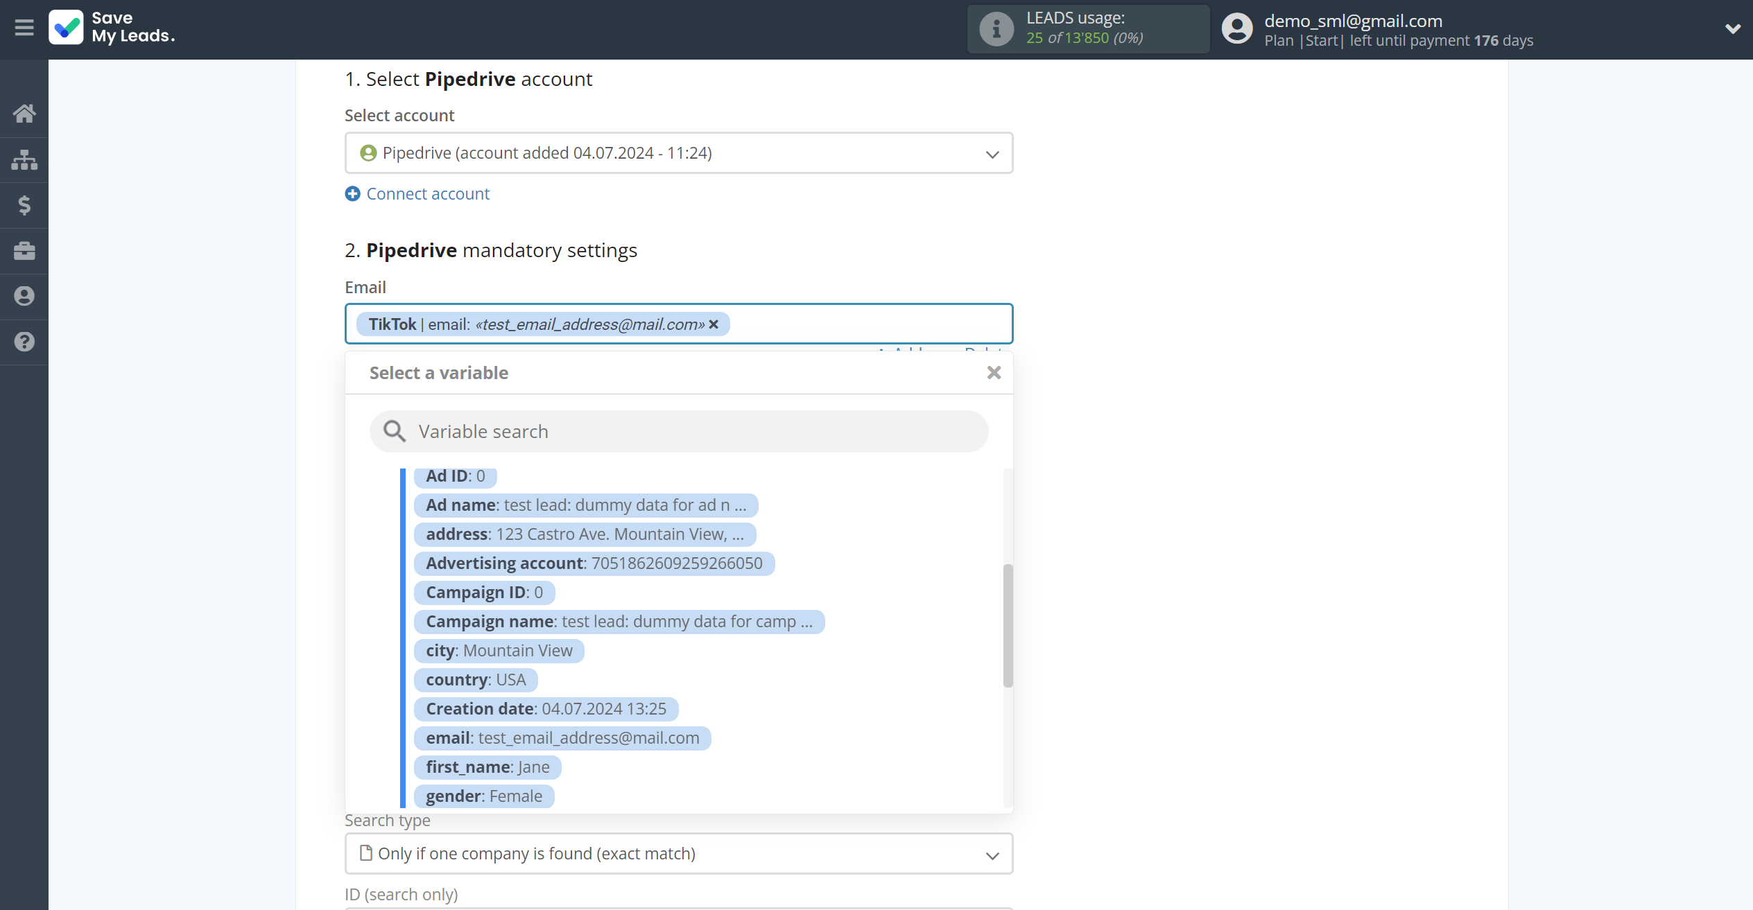
Task: Choose the email variable in list
Action: 562,738
